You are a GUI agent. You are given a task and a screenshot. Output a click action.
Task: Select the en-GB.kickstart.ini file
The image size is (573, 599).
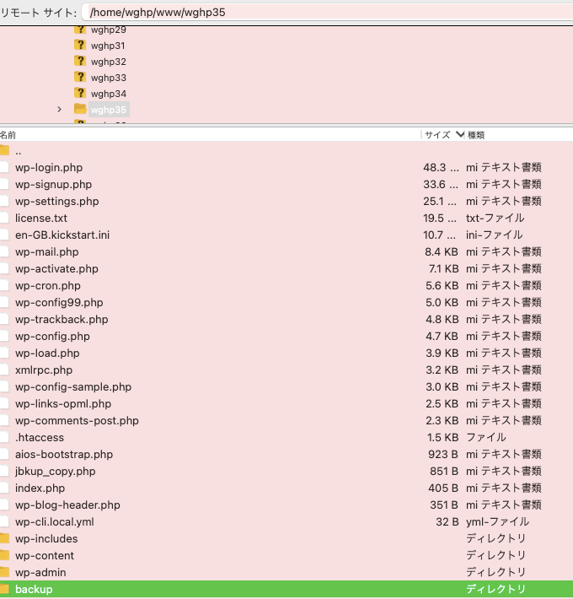pos(62,235)
